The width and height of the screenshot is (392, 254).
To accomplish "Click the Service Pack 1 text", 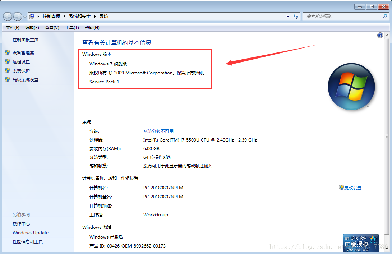I will (104, 82).
